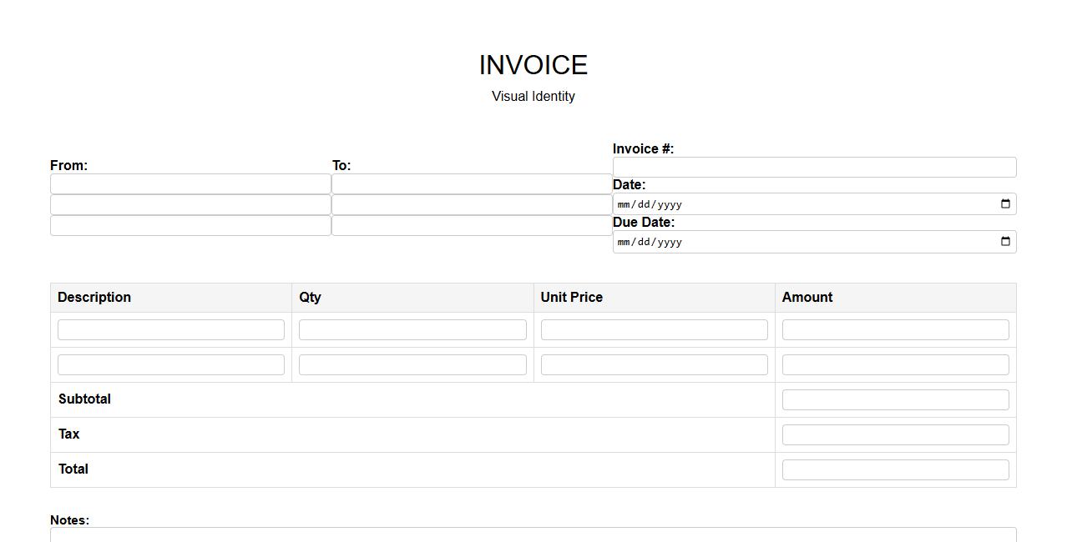Select second row Unit Price input
The height and width of the screenshot is (542, 1067).
click(654, 365)
